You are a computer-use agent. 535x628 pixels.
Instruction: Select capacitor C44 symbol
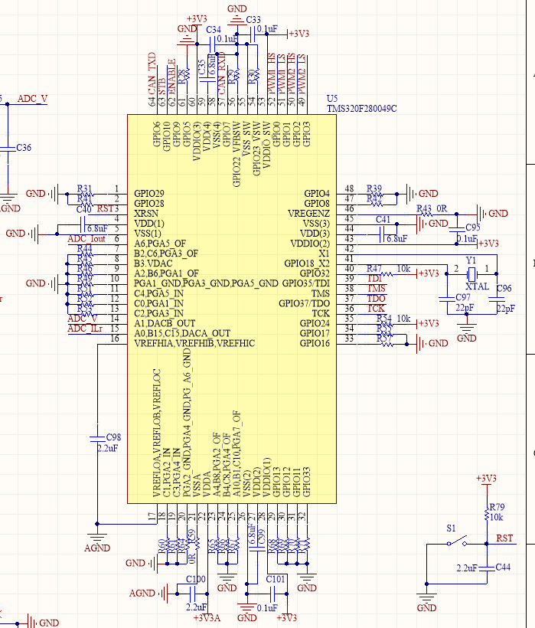(487, 568)
